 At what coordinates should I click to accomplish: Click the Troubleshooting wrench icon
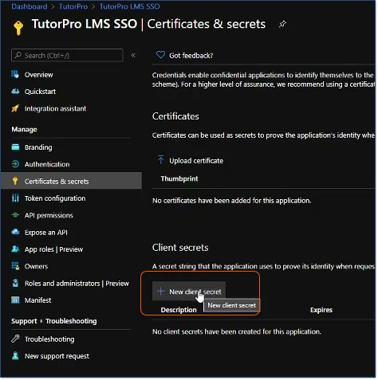pyautogui.click(x=15, y=339)
